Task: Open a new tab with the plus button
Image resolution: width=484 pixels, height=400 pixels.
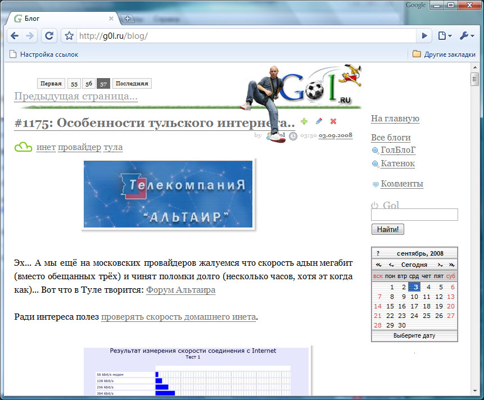Action: pos(128,19)
